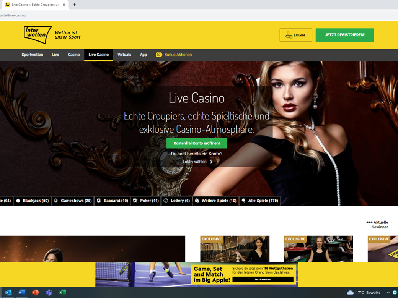Click the LOGIN button

295,35
